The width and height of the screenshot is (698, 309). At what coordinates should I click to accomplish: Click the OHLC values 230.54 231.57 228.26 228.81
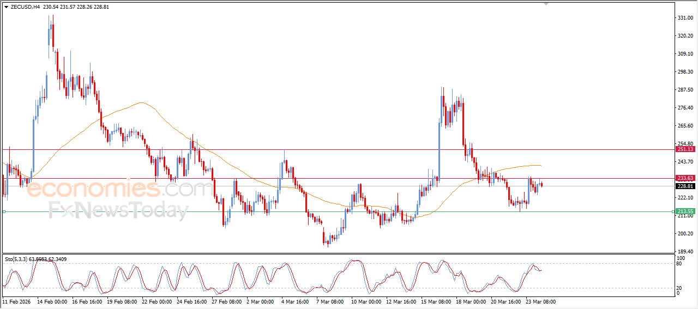[x=75, y=7]
